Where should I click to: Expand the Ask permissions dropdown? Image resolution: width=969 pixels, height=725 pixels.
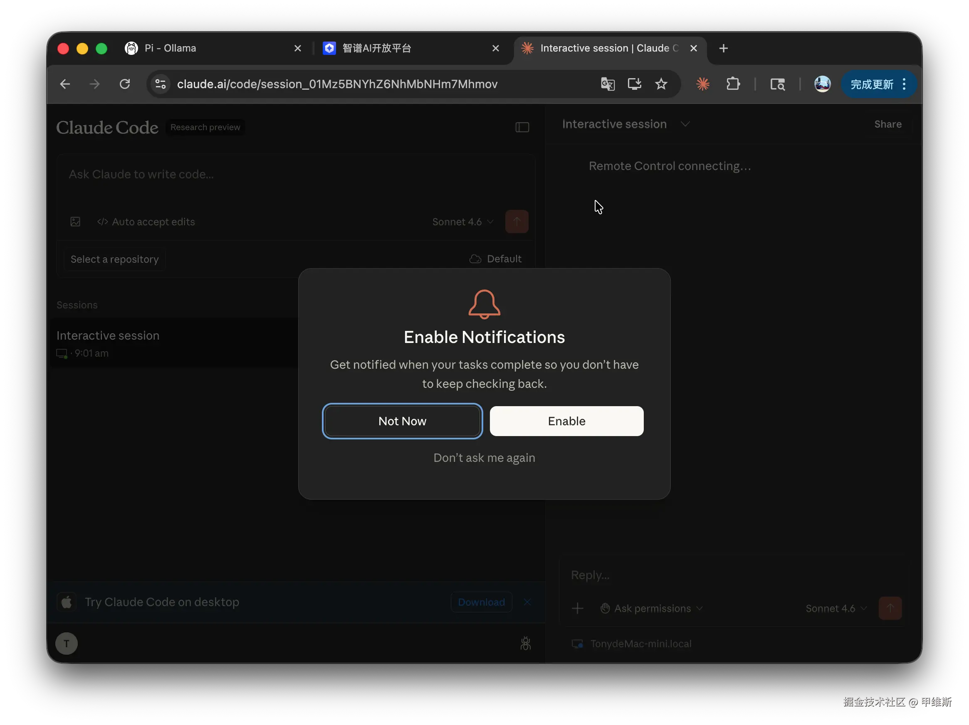click(x=652, y=608)
